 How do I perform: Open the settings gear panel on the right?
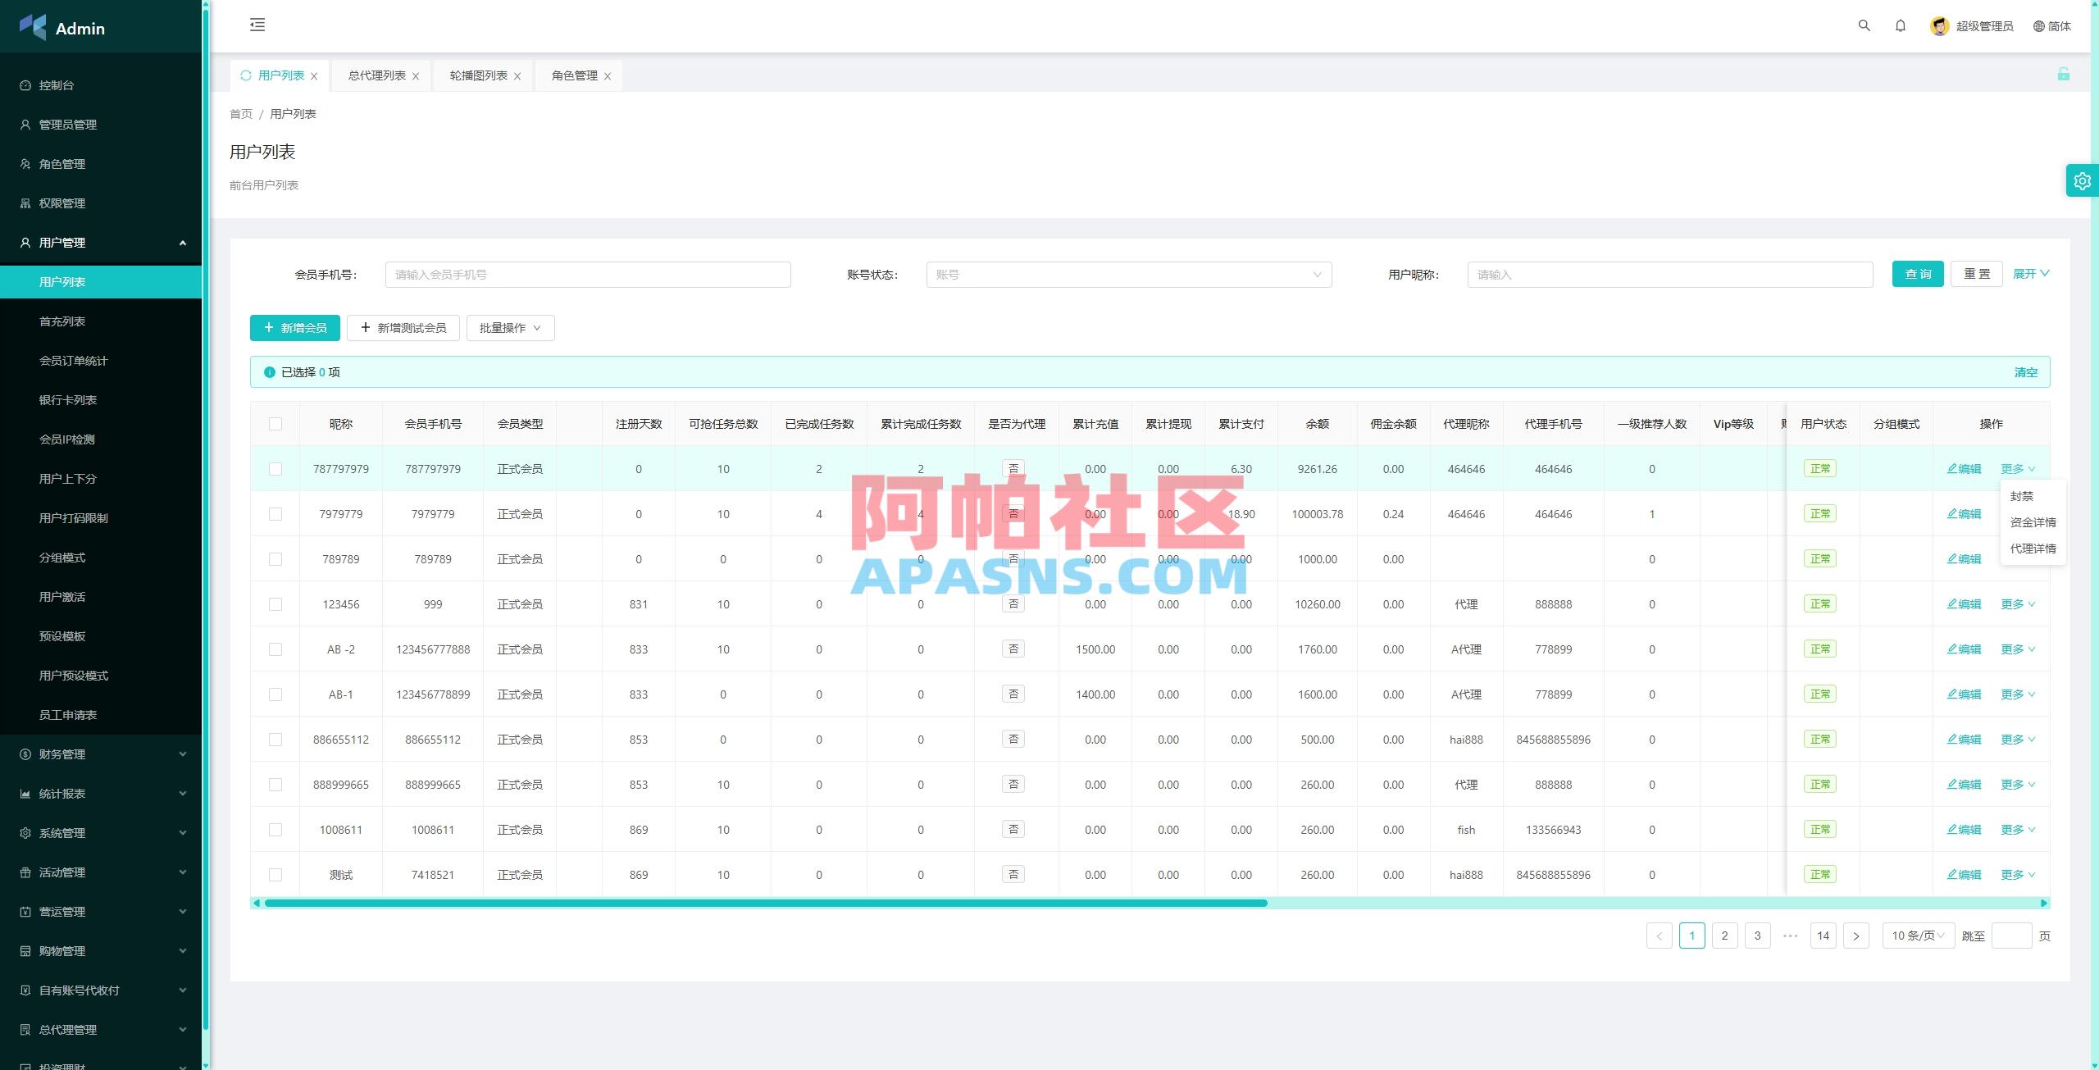pos(2082,180)
